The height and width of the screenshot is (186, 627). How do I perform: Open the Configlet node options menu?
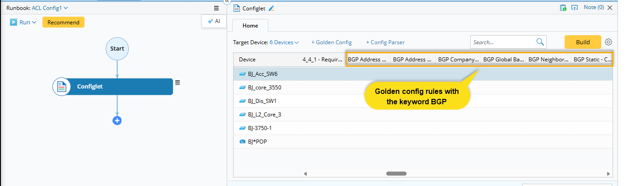(178, 83)
